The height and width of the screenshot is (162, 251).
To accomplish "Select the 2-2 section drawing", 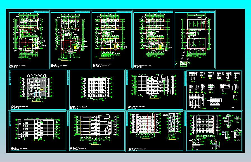I will tap(145, 126).
